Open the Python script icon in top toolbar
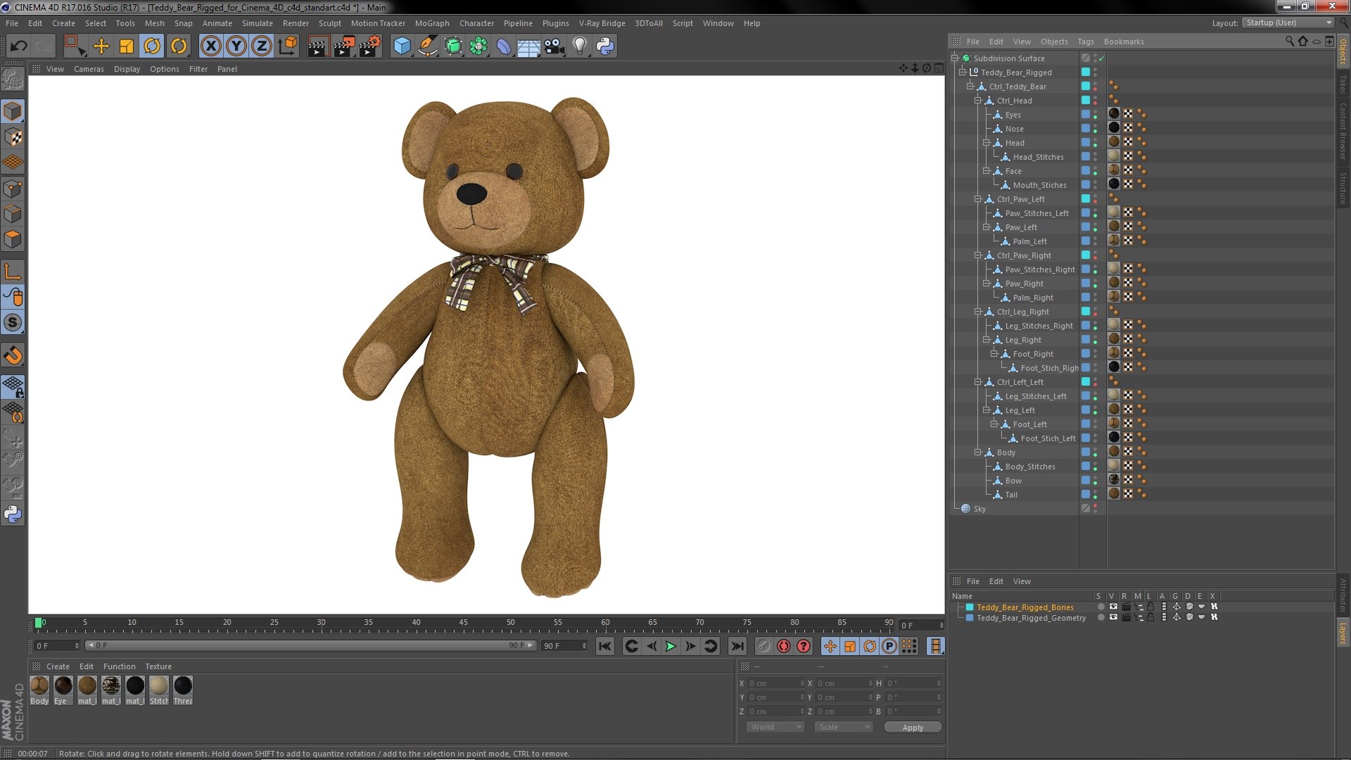Screen dimensions: 1351x760 coord(605,46)
